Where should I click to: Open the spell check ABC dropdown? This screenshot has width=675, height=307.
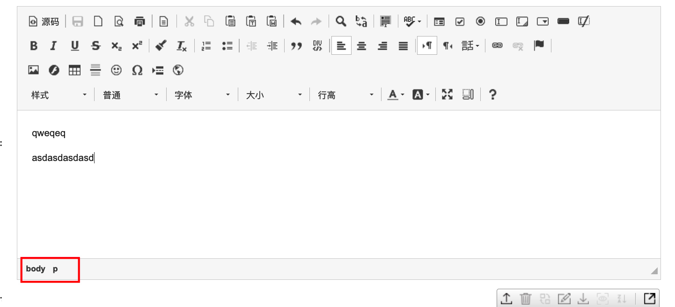pyautogui.click(x=412, y=21)
